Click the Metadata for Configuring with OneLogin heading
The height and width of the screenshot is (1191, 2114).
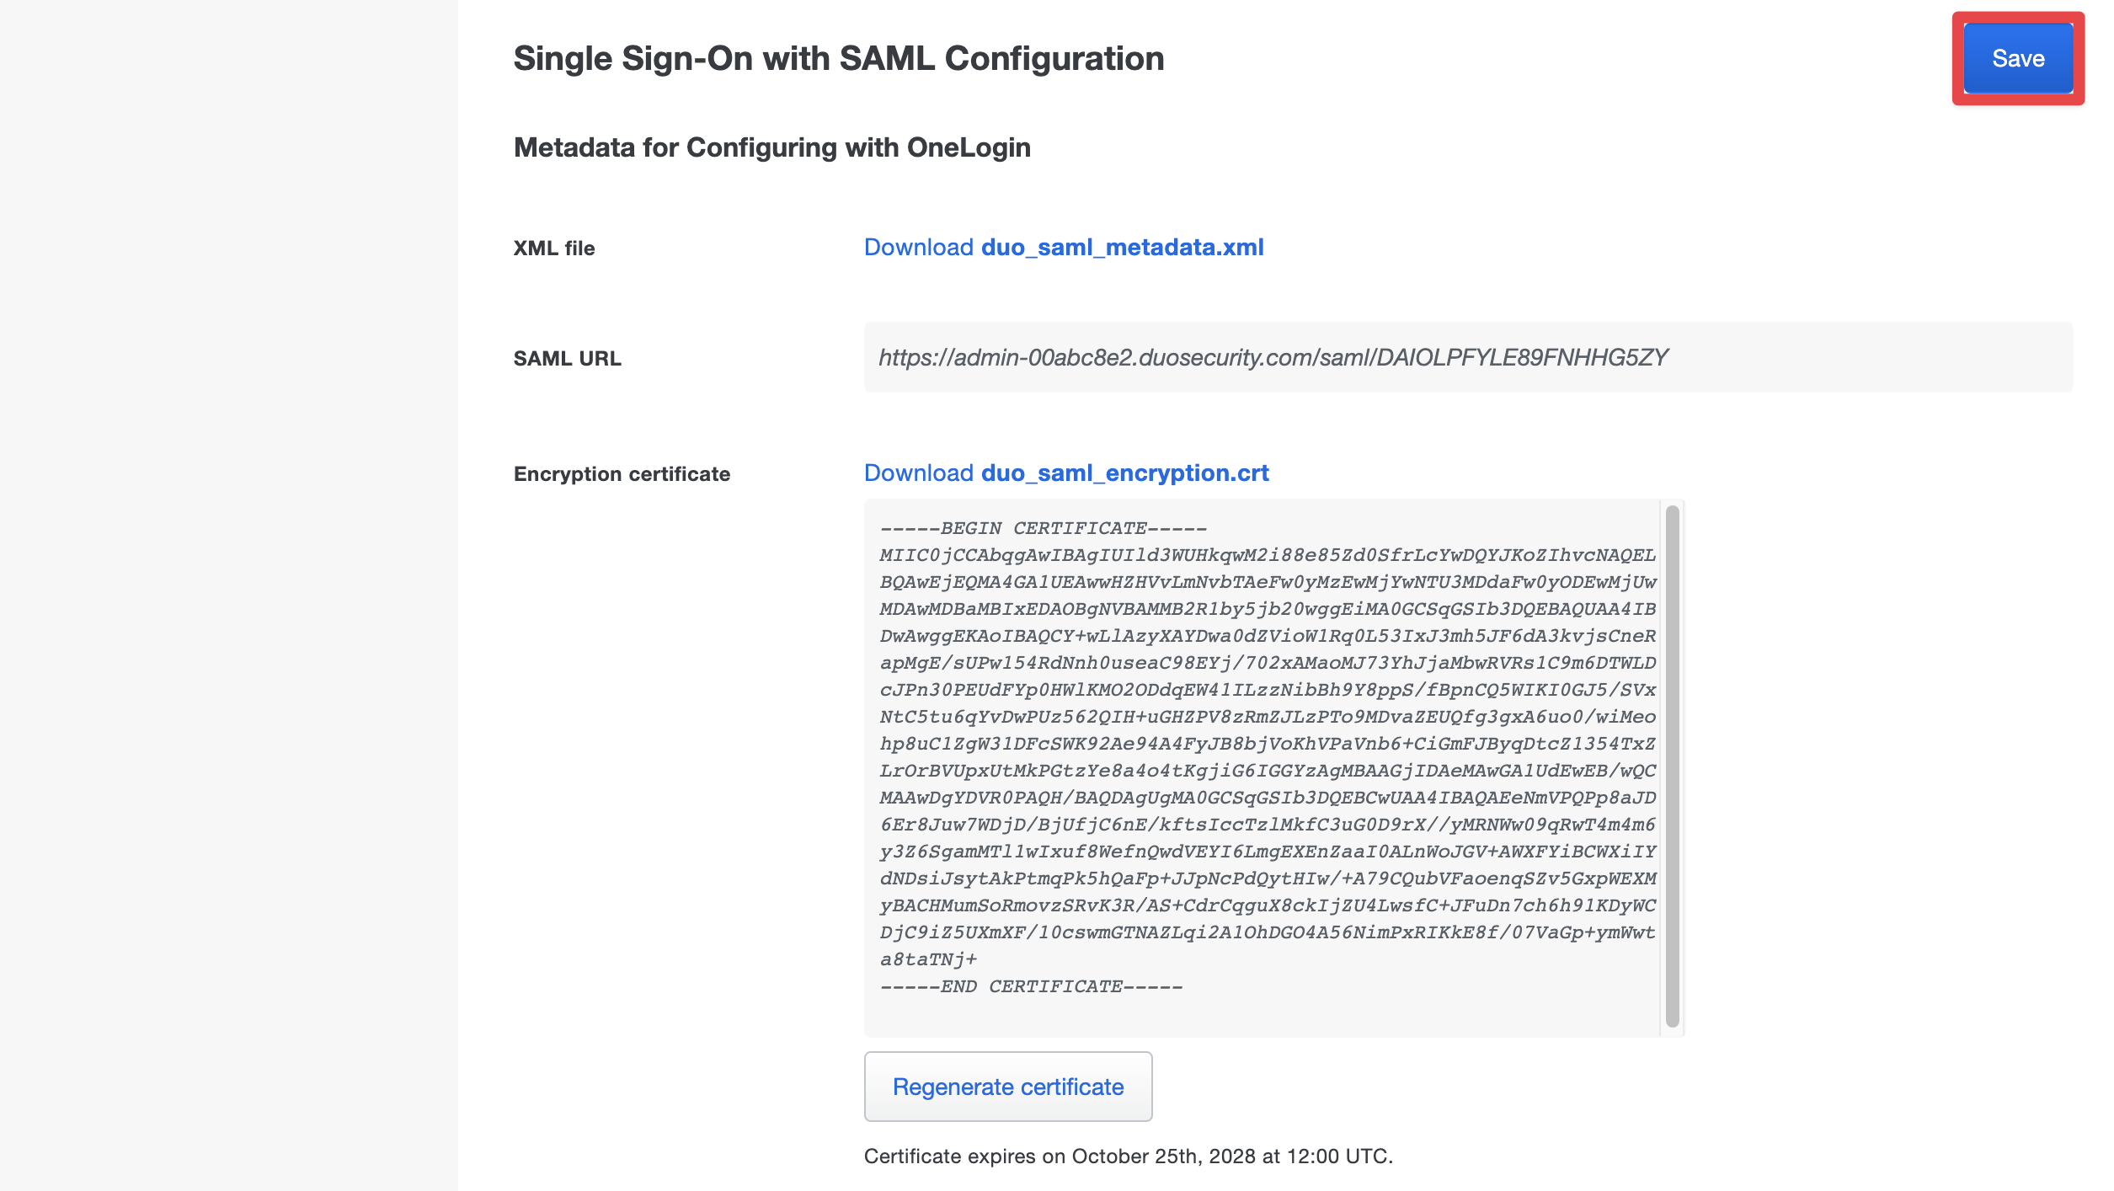point(771,147)
